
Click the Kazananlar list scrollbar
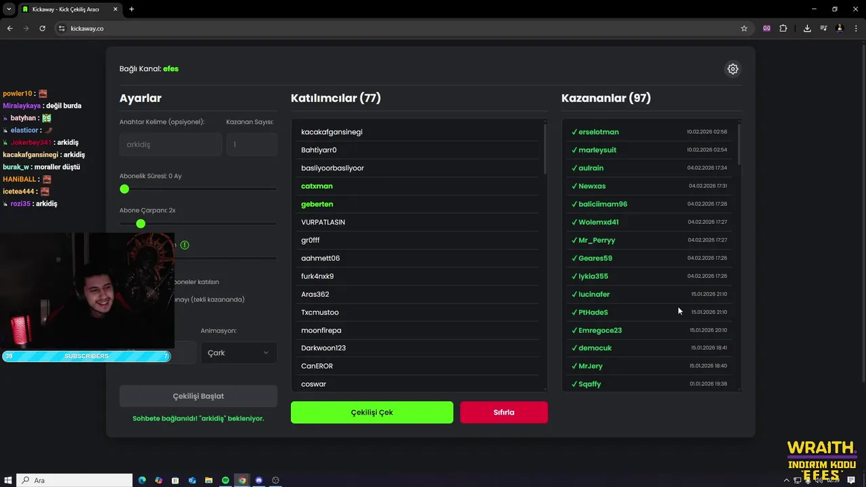pos(739,143)
